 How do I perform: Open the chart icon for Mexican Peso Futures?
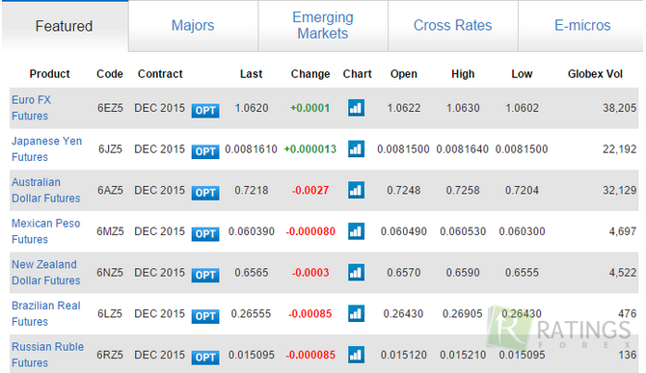pyautogui.click(x=356, y=231)
